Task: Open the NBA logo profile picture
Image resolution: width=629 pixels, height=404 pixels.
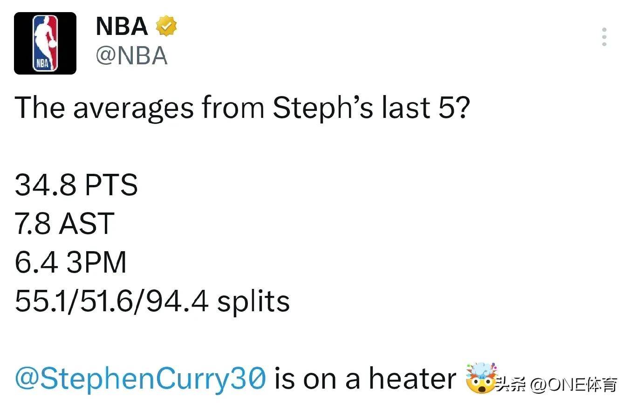Action: [x=45, y=43]
